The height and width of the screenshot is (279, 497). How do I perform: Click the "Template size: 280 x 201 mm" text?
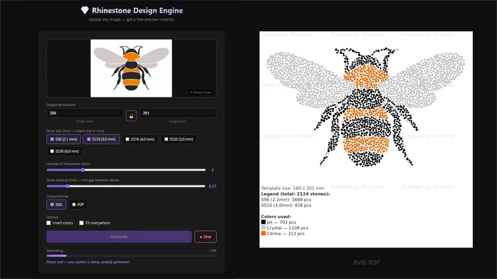tap(293, 188)
